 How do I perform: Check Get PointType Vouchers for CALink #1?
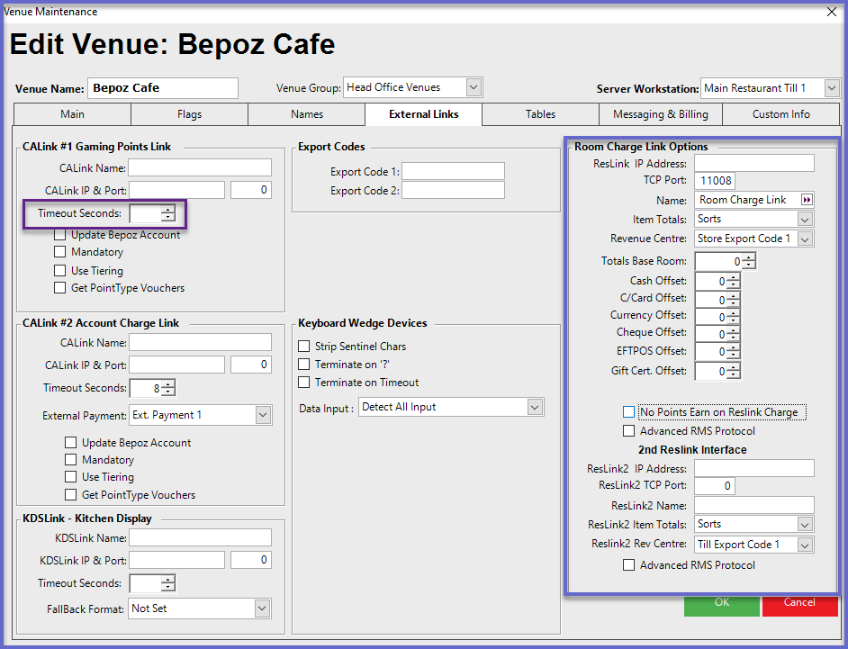pyautogui.click(x=60, y=288)
